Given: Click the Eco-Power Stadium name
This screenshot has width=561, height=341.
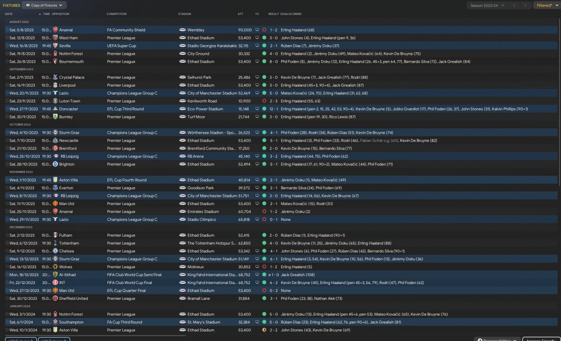Looking at the screenshot, I should (205, 109).
